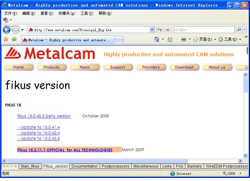The height and width of the screenshot is (181, 250).
Task: Switch to the Fikus_version sheet tab
Action: coord(55,166)
